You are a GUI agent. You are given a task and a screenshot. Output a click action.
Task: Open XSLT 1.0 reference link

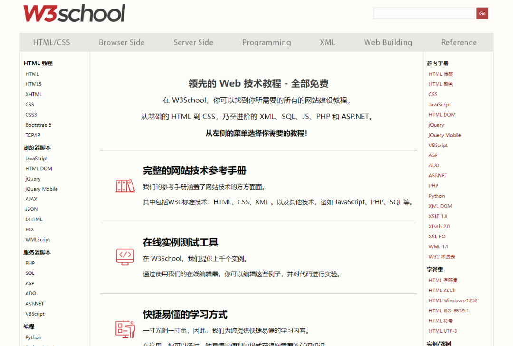tap(438, 216)
